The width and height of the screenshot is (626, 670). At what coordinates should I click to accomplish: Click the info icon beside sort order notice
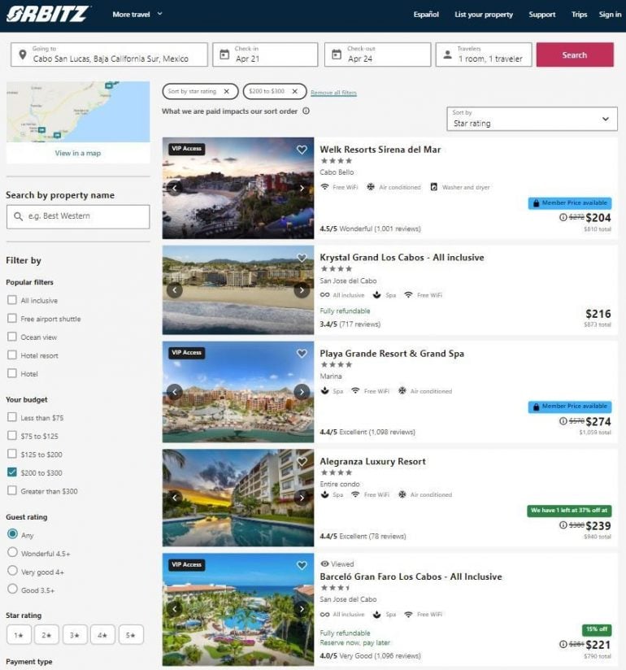tap(306, 111)
